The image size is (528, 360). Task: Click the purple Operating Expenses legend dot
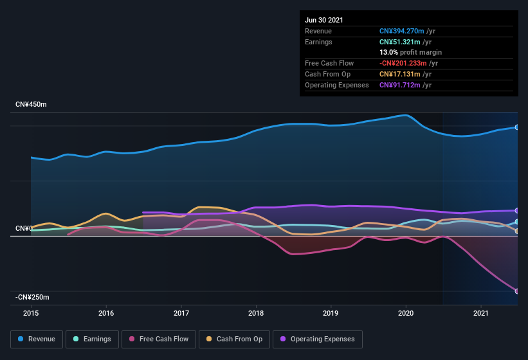point(283,339)
